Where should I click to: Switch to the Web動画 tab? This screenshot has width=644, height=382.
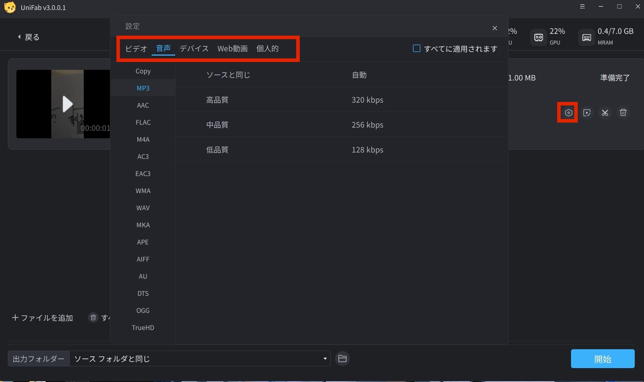[232, 48]
